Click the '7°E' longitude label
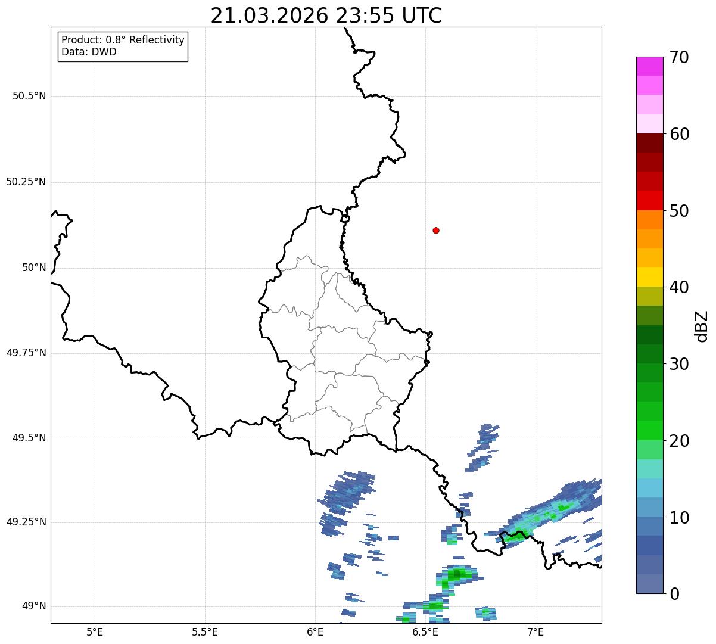The width and height of the screenshot is (716, 644). pyautogui.click(x=536, y=631)
